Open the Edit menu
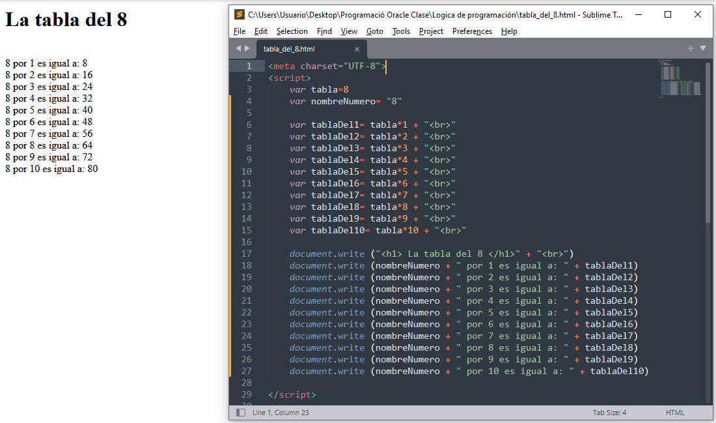716x423 pixels. point(261,31)
